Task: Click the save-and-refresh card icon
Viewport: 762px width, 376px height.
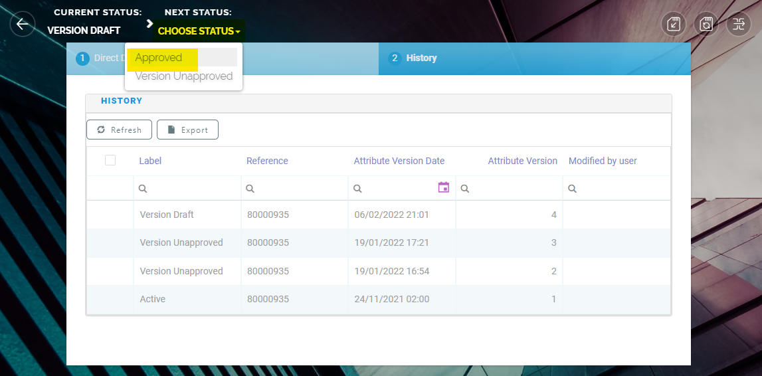Action: (x=706, y=25)
